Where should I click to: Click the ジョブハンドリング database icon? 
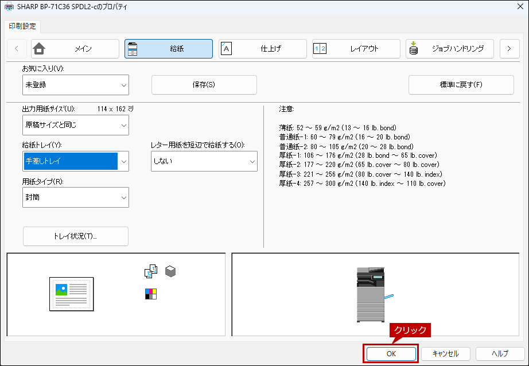(413, 49)
